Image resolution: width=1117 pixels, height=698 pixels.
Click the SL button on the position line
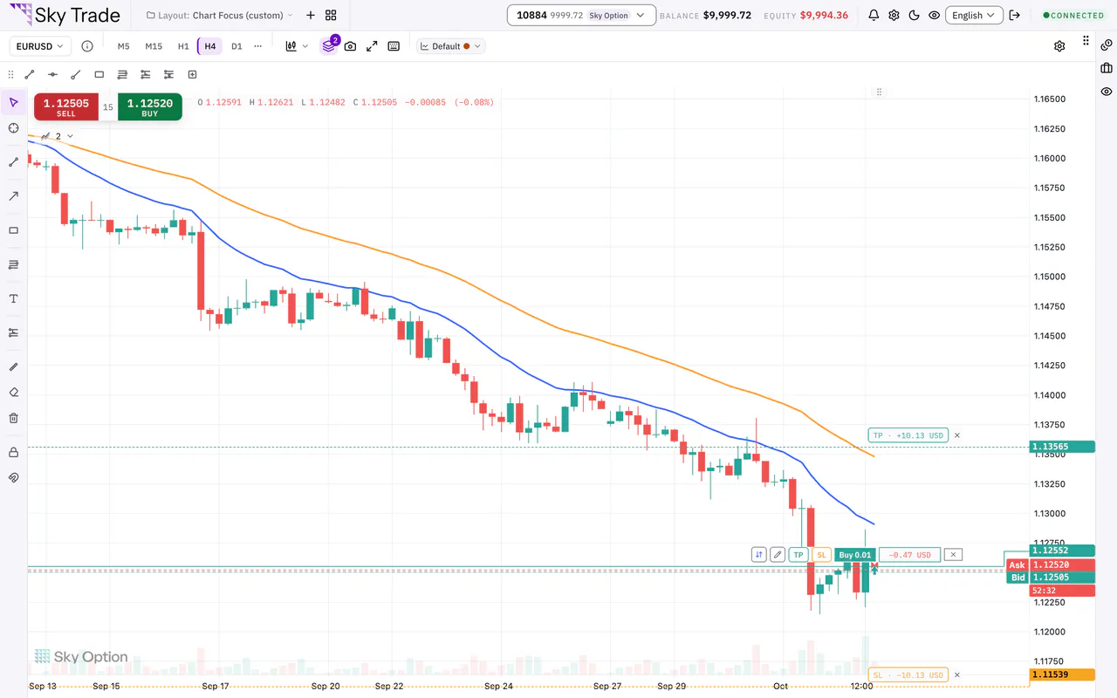tap(821, 554)
